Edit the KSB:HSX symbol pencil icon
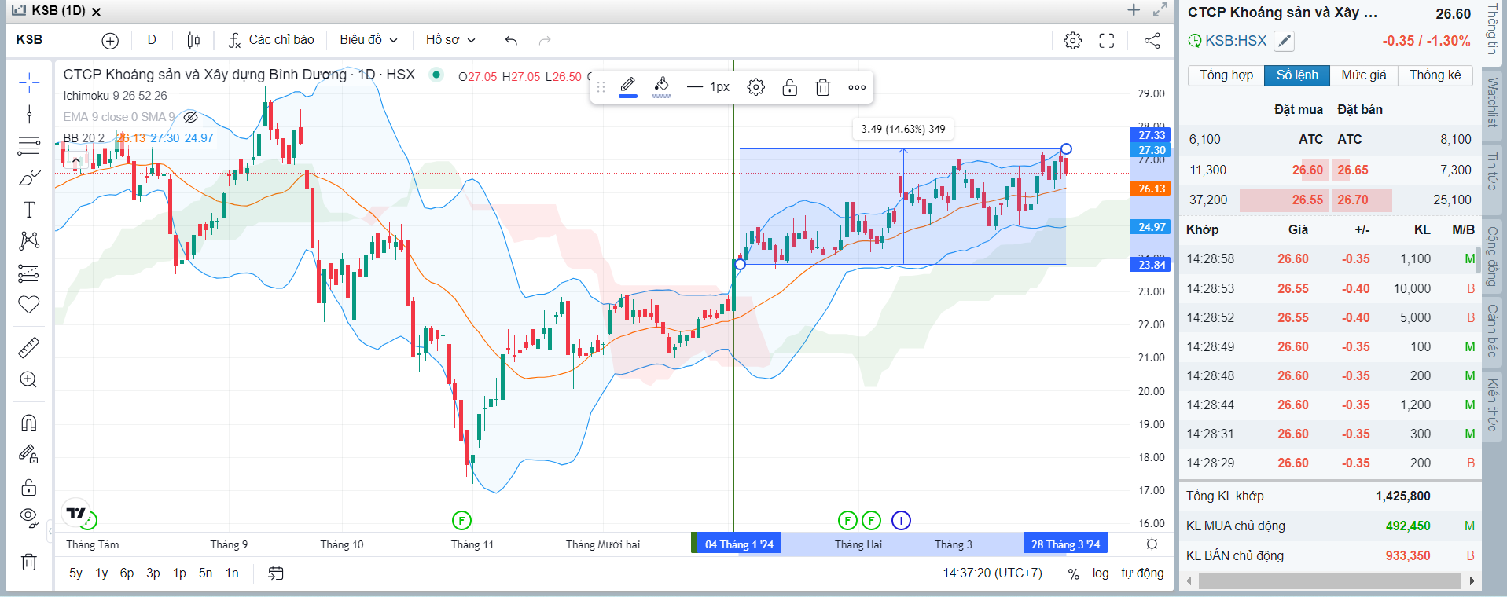This screenshot has height=597, width=1507. (1284, 41)
